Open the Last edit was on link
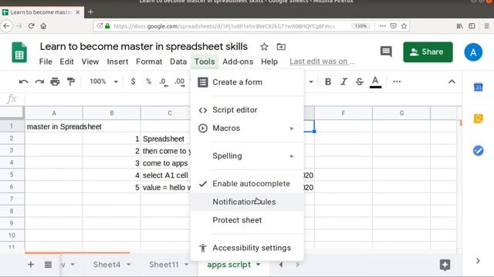 point(322,62)
